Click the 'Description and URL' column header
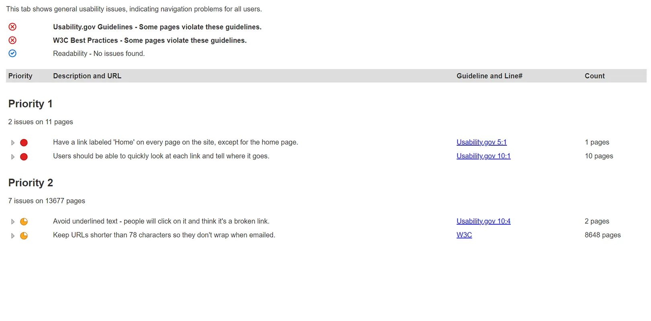The width and height of the screenshot is (651, 321). (x=87, y=76)
